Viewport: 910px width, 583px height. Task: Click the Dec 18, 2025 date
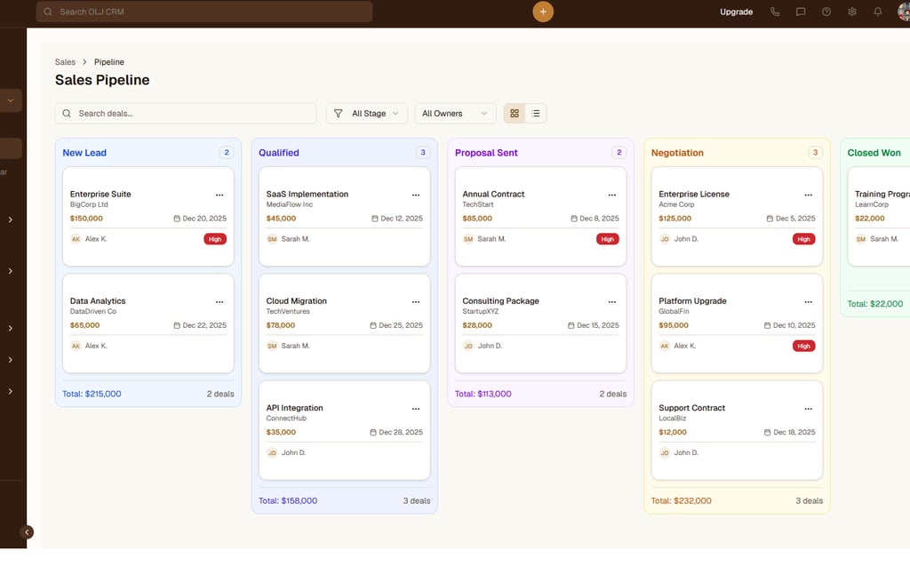point(794,432)
